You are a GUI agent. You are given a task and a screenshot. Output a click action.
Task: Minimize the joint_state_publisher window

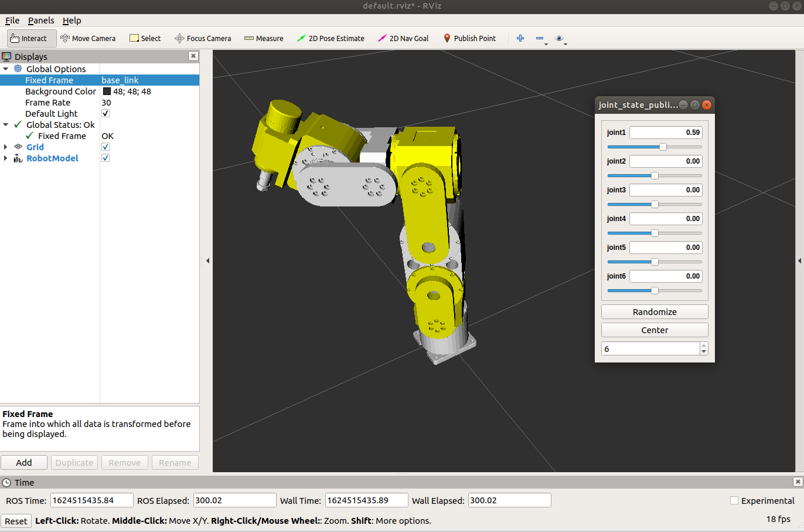(x=683, y=105)
